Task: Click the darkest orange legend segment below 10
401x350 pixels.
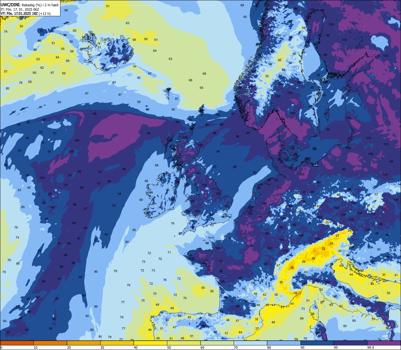Action: pos(17,343)
